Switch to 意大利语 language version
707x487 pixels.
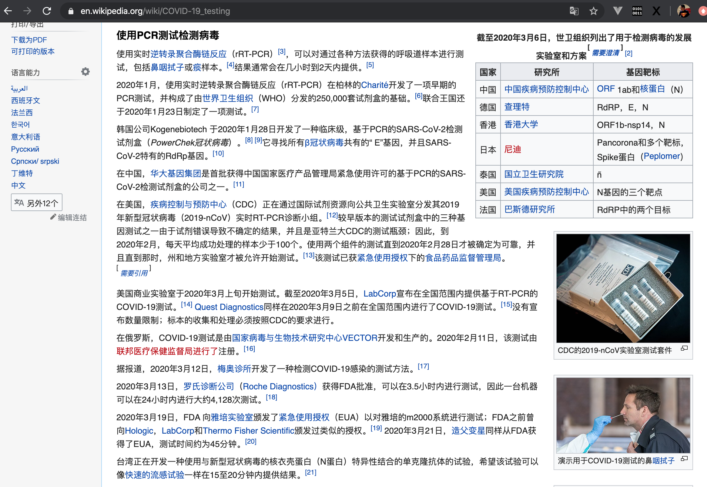[26, 137]
